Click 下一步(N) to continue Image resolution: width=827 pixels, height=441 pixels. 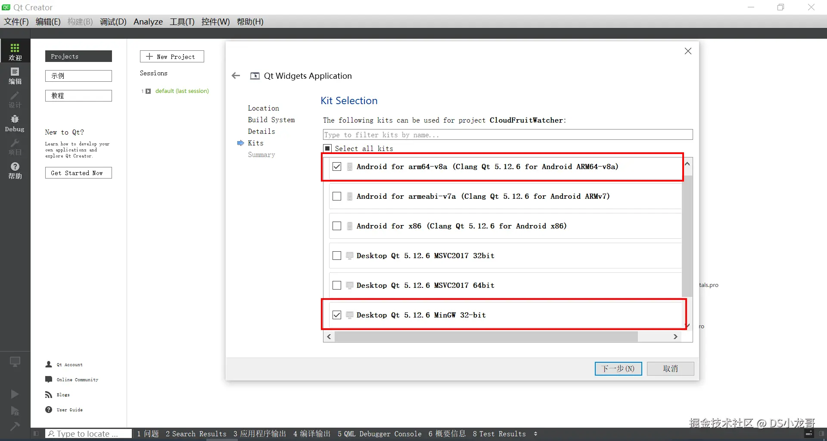[x=618, y=369]
